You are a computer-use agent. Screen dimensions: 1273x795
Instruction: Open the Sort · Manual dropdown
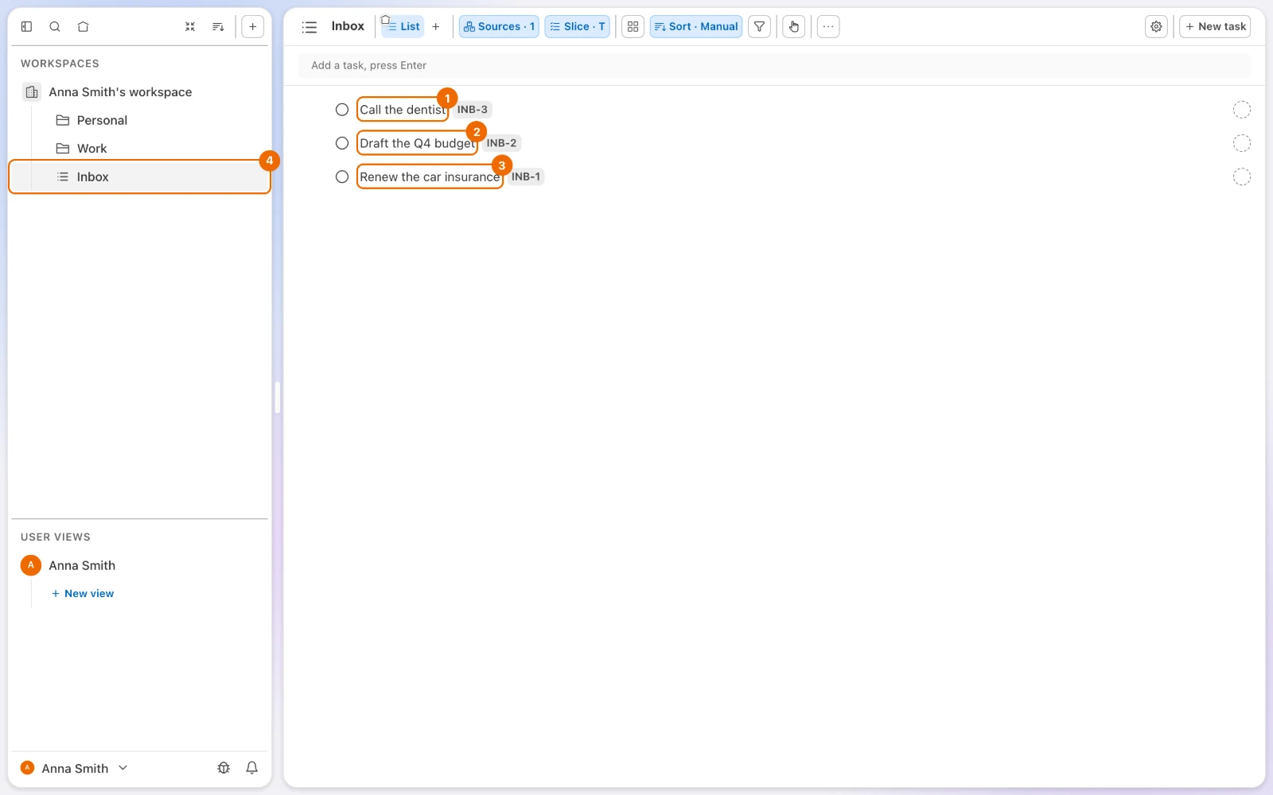[x=695, y=26]
